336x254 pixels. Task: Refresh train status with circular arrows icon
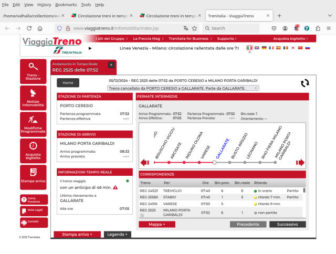click(x=304, y=83)
